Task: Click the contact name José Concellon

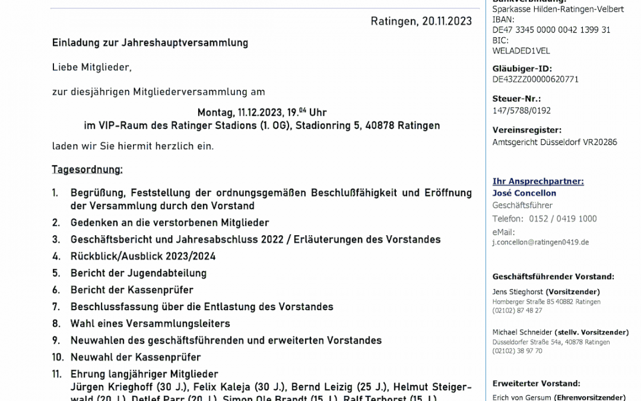Action: point(524,193)
